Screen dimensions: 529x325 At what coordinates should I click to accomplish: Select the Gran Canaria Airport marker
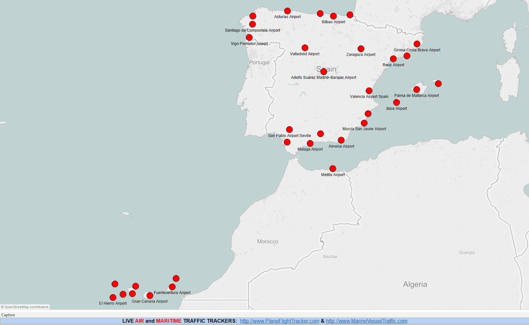[x=150, y=295]
